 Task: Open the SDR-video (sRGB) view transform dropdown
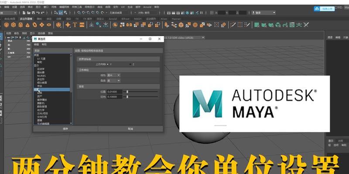[x=185, y=38]
